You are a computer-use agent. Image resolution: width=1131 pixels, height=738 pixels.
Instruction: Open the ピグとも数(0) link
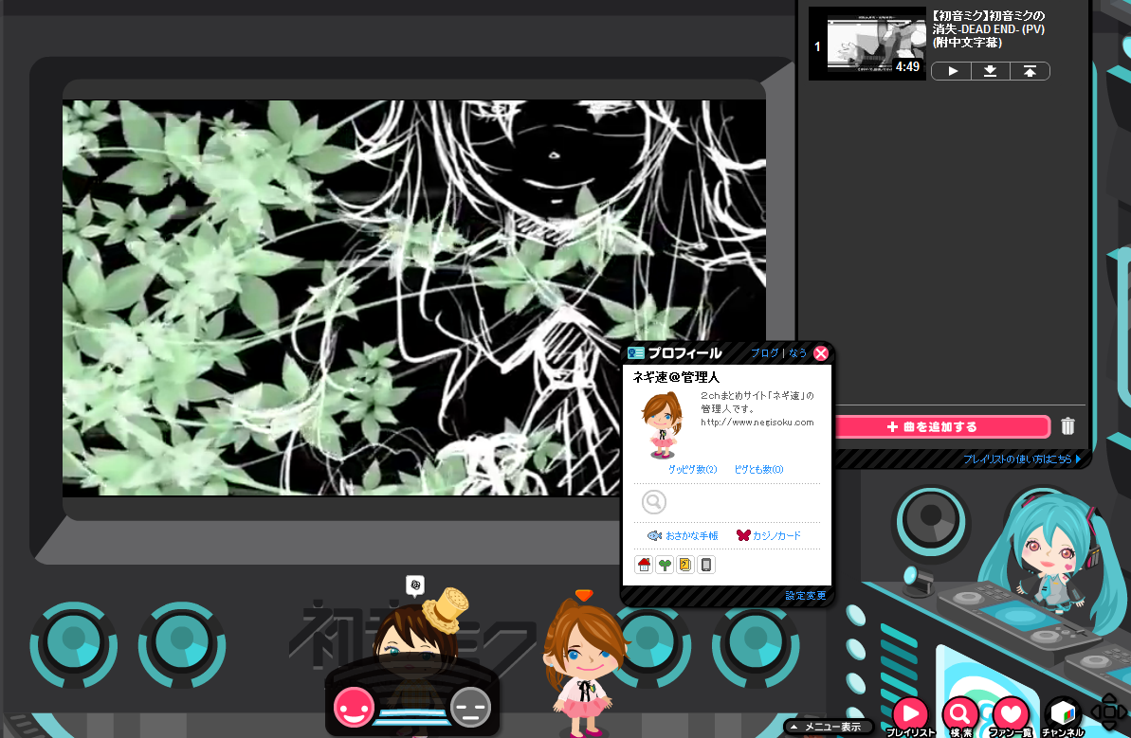click(x=758, y=469)
